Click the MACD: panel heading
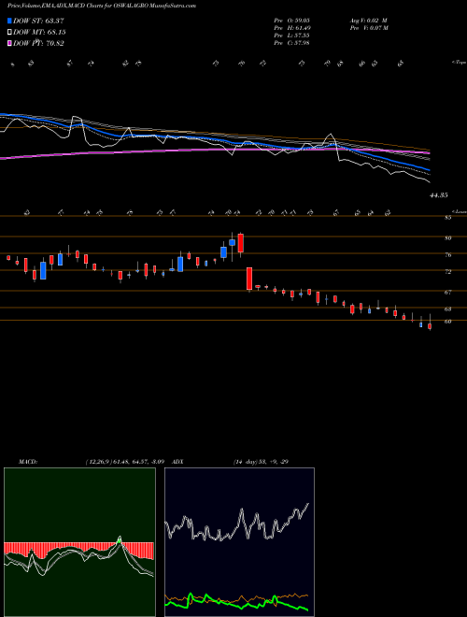Image resolution: width=467 pixels, height=617 pixels. pyautogui.click(x=28, y=462)
